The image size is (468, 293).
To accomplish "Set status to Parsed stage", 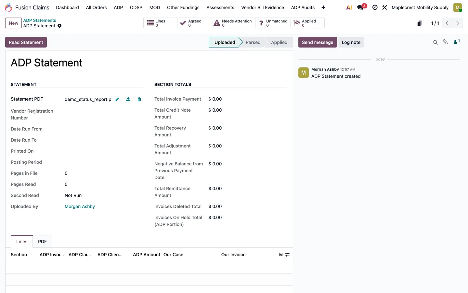I will [253, 42].
